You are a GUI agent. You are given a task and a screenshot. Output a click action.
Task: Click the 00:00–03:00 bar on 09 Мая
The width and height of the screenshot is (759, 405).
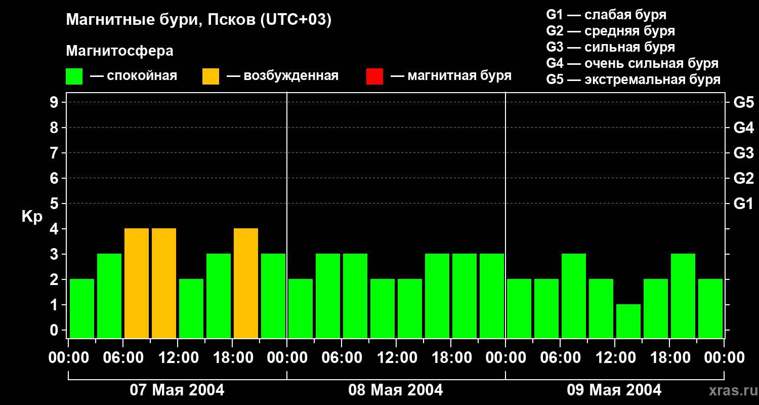(519, 308)
